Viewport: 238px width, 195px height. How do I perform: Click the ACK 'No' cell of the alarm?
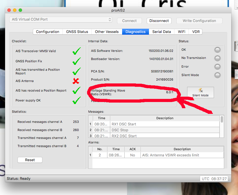(133, 155)
